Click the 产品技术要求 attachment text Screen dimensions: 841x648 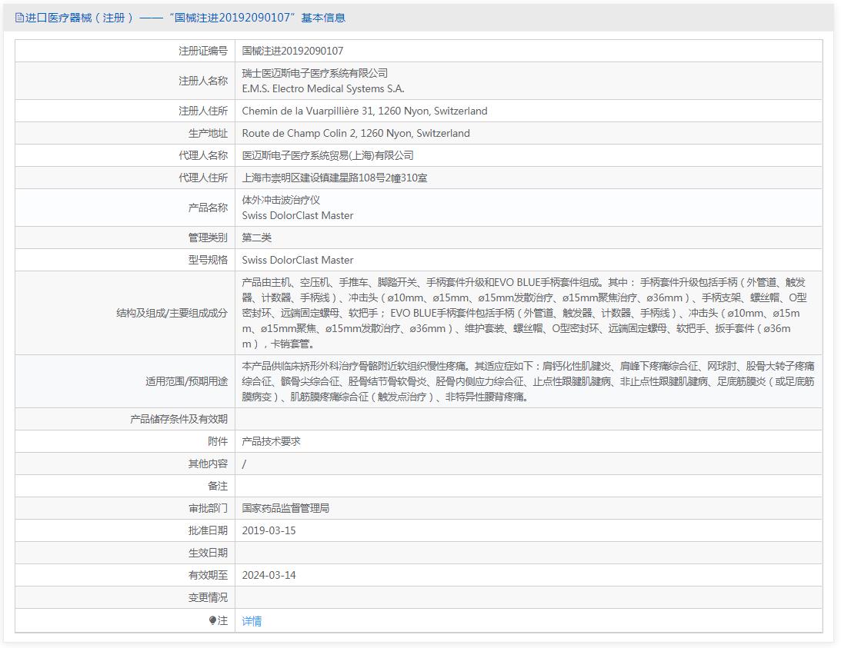[271, 441]
